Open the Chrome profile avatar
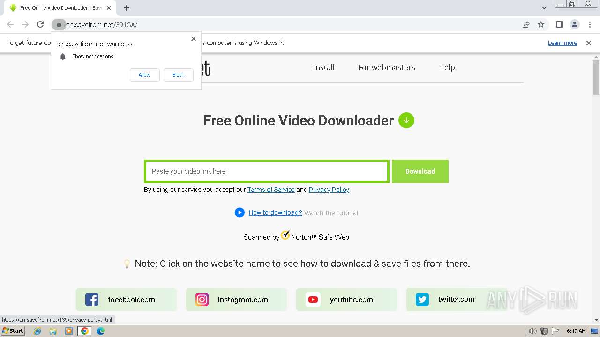 coord(574,24)
